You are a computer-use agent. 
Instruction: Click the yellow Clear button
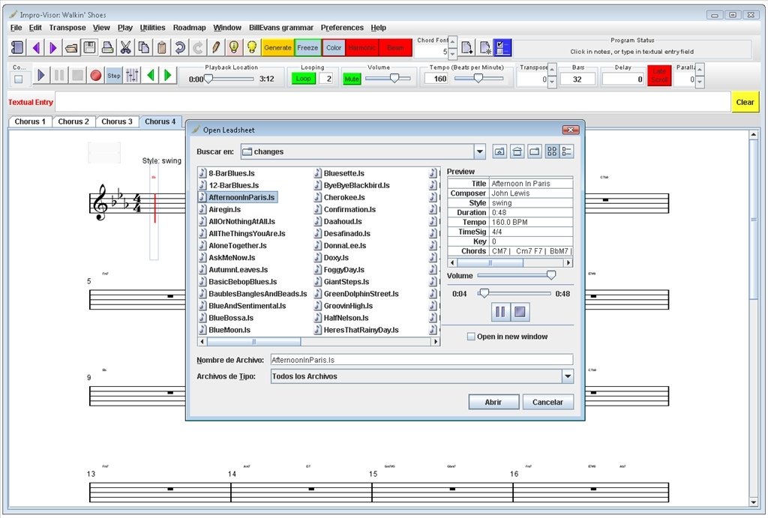click(x=745, y=103)
